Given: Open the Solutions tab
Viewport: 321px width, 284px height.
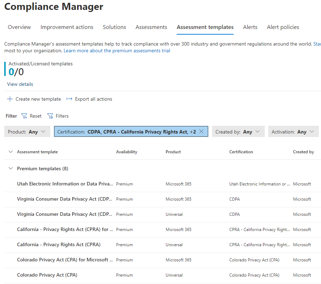Looking at the screenshot, I should pos(114,27).
